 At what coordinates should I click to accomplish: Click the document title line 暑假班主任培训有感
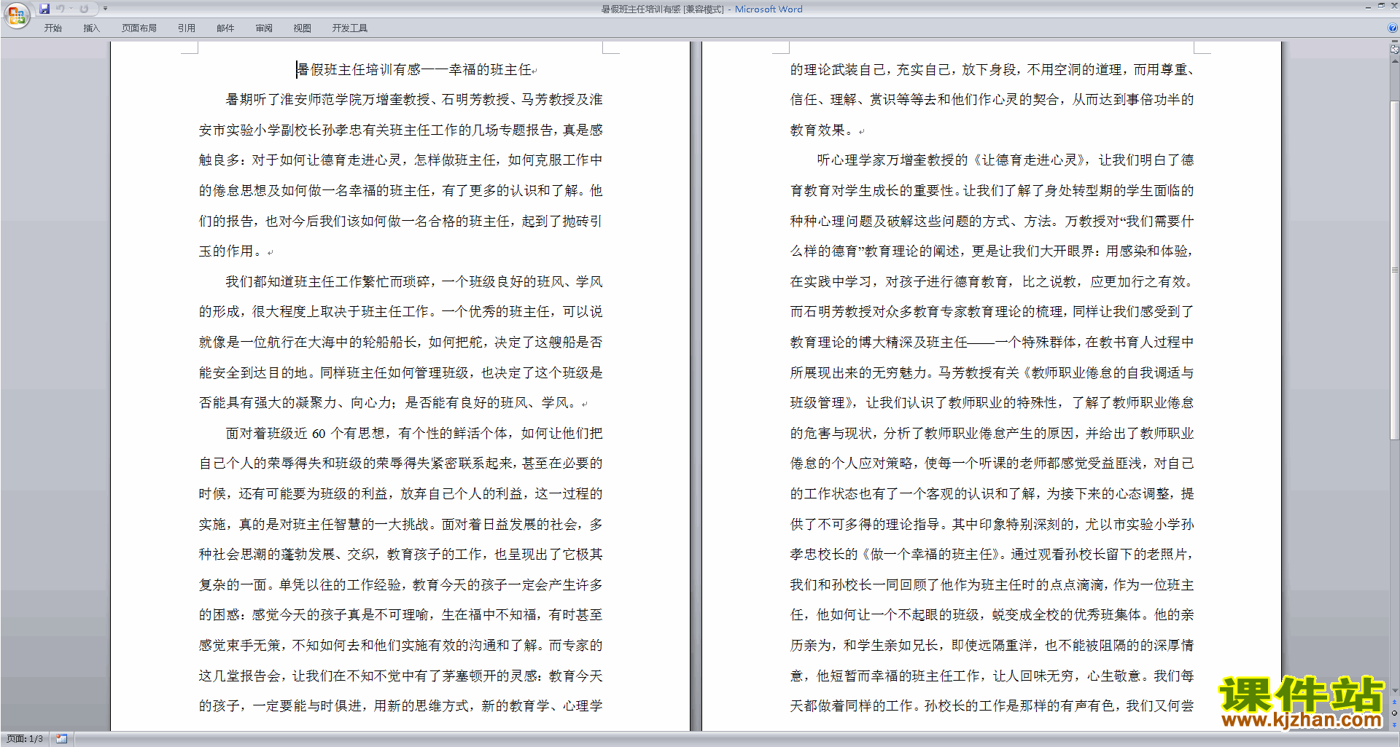415,70
